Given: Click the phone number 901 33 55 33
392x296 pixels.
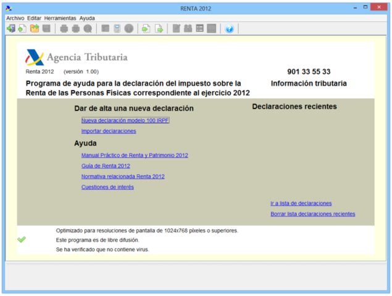Looking at the screenshot, I should (309, 72).
